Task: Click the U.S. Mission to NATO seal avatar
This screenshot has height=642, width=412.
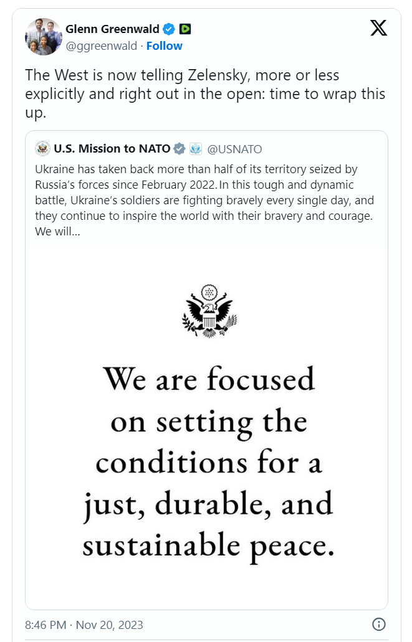Action: [42, 148]
